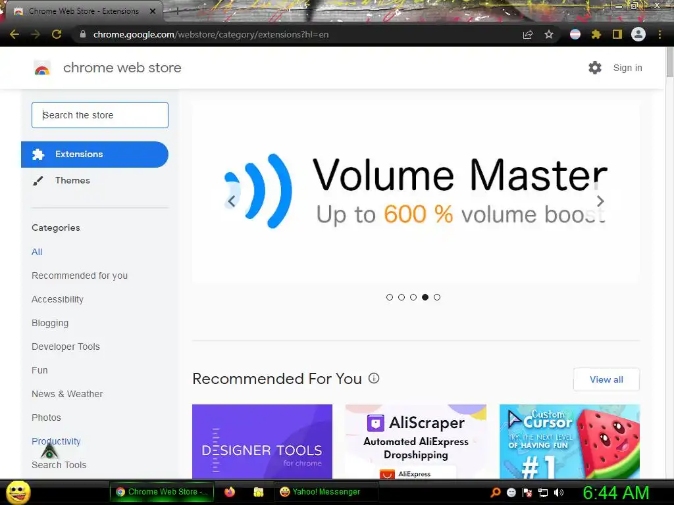The image size is (674, 505).
Task: Open the web store settings gear
Action: [595, 68]
